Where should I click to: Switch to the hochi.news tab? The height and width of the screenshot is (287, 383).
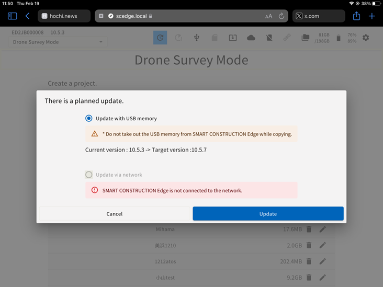64,16
